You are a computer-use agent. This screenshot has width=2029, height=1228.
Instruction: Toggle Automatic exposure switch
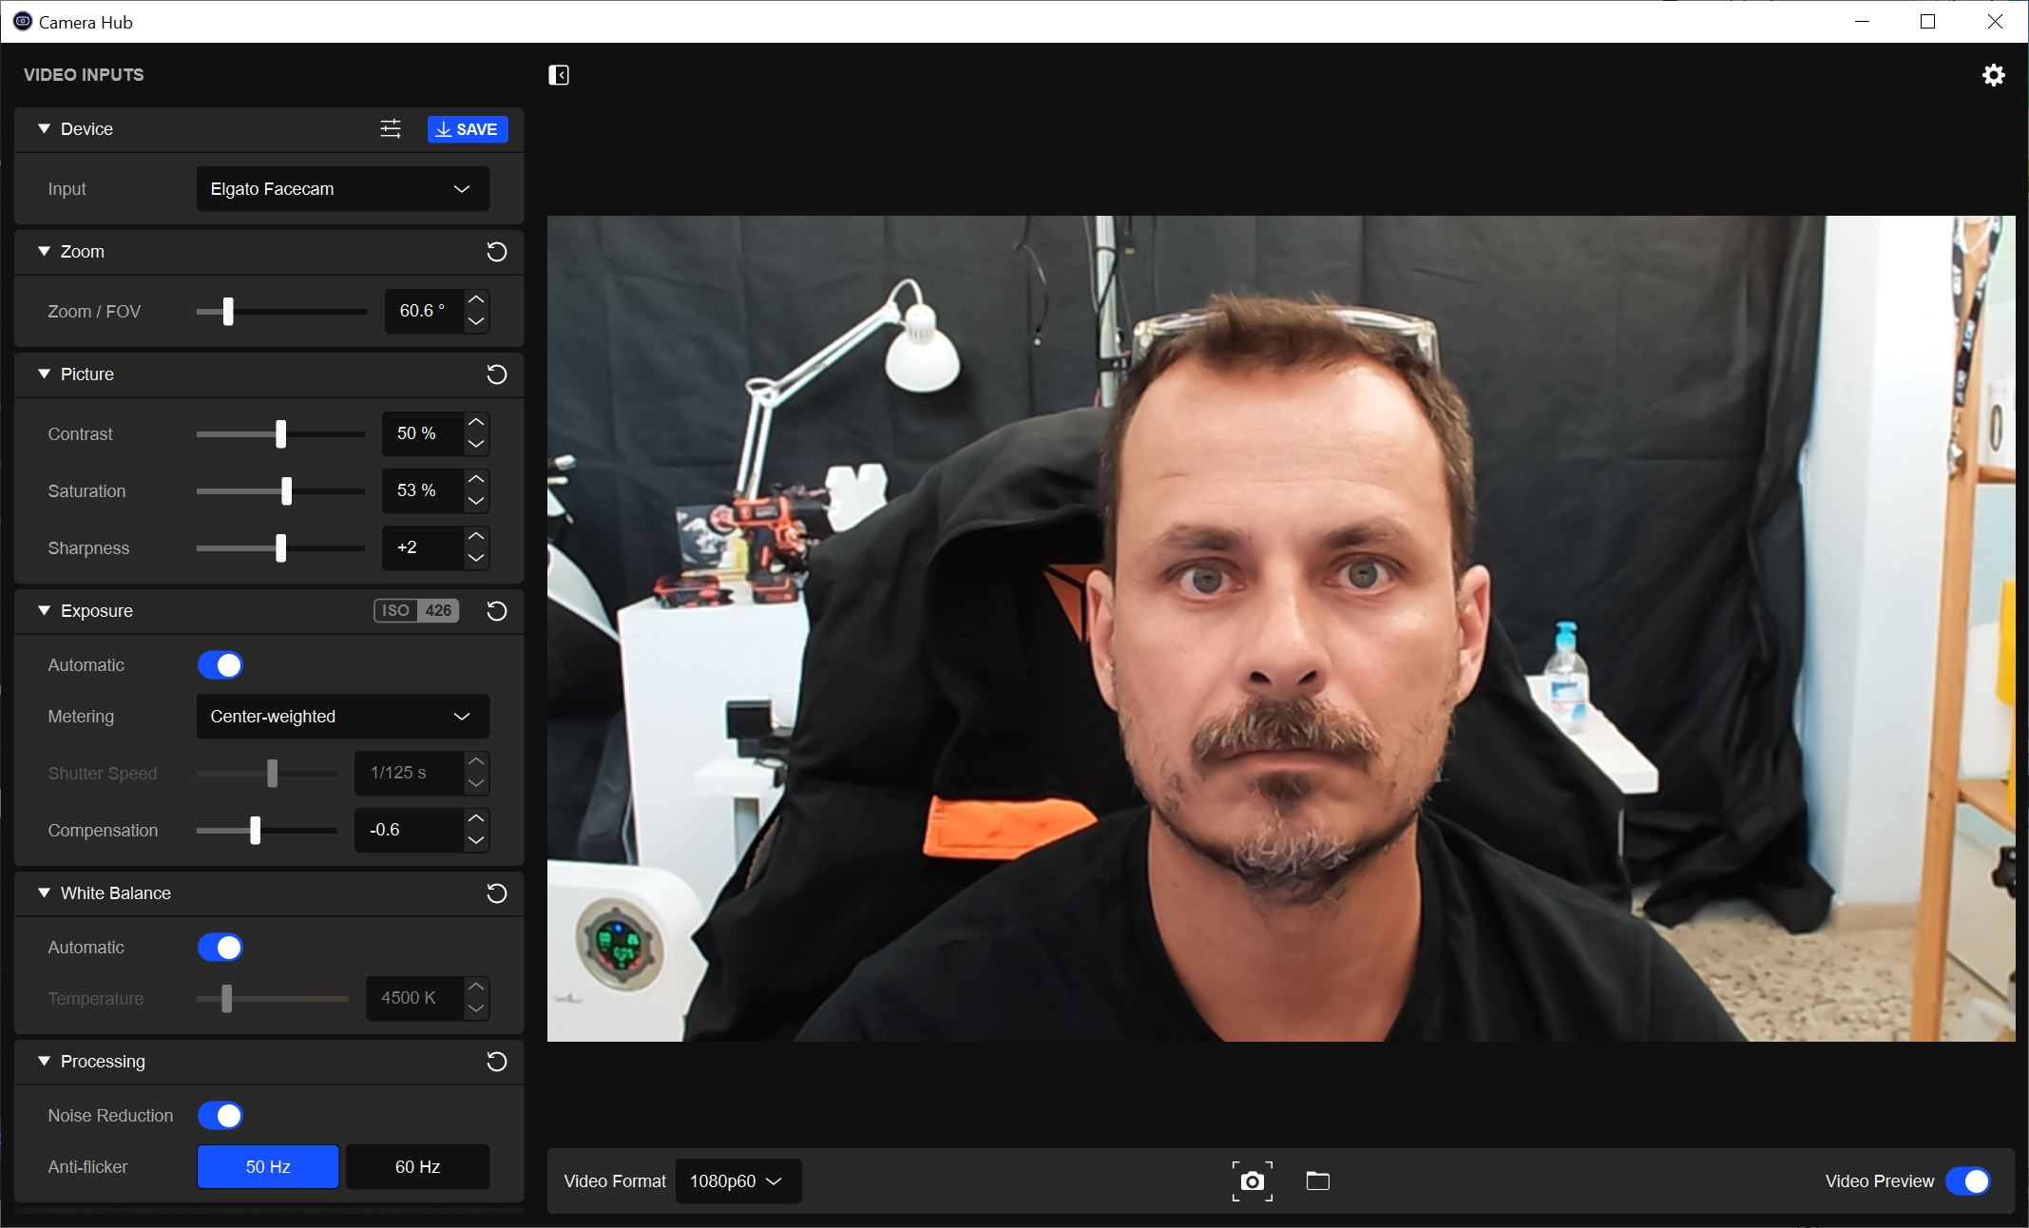click(x=220, y=665)
